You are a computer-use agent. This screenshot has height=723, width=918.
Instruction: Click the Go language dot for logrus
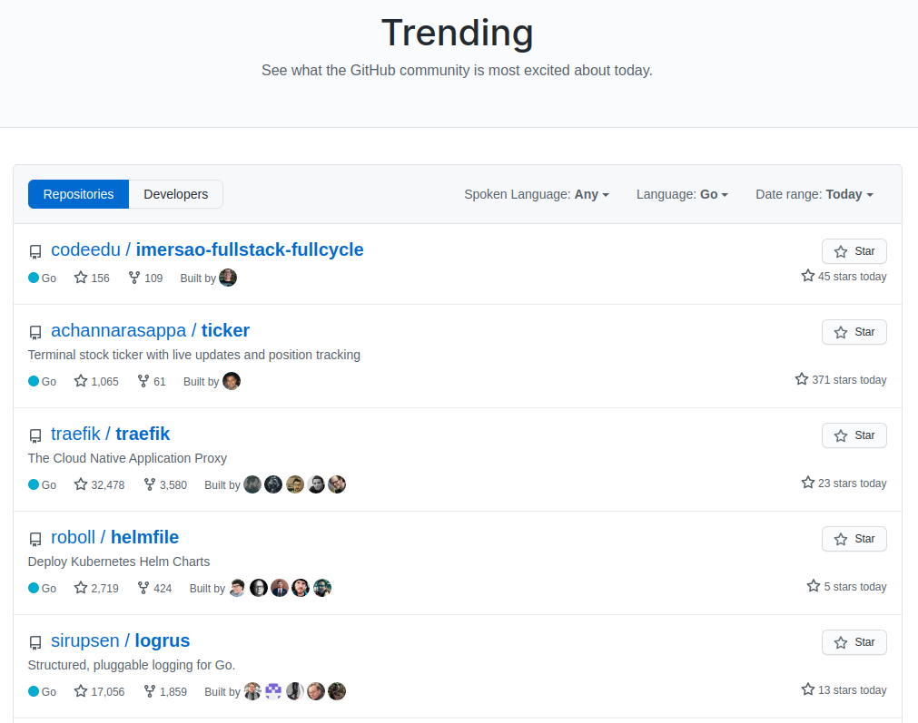(x=34, y=692)
